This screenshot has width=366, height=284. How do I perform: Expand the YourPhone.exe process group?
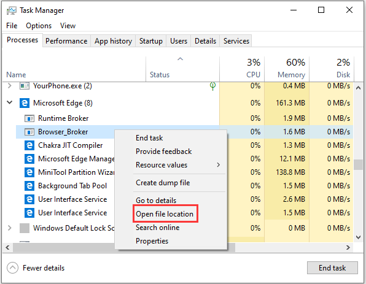coord(10,86)
